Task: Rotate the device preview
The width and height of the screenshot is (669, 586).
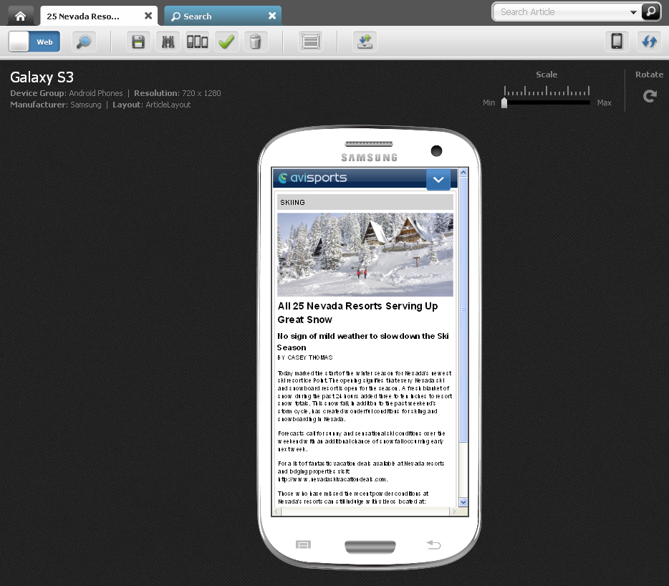Action: pos(650,96)
